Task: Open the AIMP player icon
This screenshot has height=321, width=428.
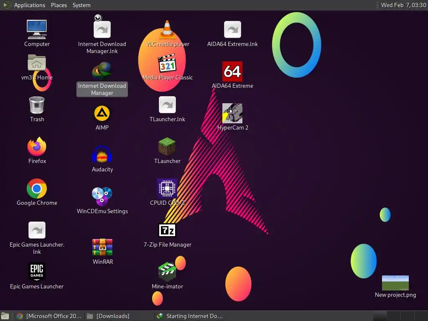Action: tap(102, 113)
